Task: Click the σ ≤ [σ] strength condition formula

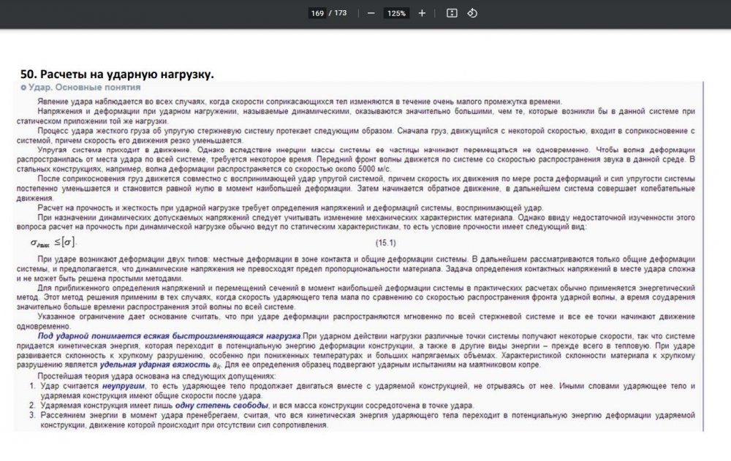Action: 53,243
